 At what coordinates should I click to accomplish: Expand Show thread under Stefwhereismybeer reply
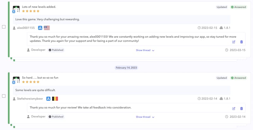tap(145, 117)
